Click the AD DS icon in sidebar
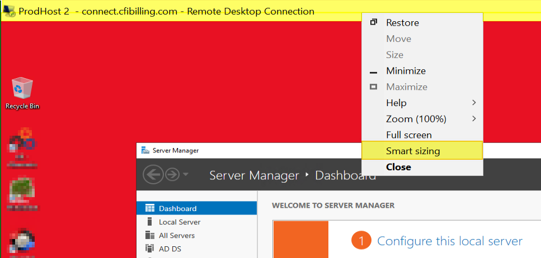The image size is (541, 258). coord(149,249)
